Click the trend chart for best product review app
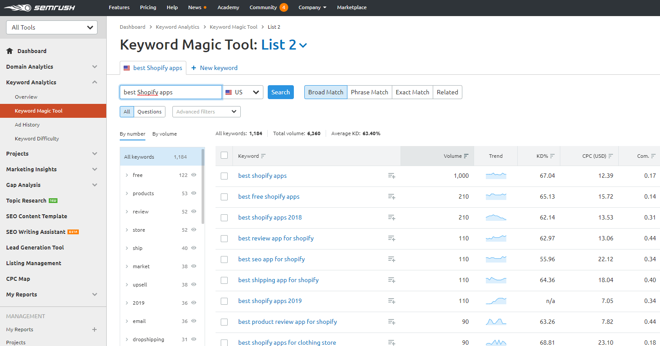660x346 pixels. 496,322
